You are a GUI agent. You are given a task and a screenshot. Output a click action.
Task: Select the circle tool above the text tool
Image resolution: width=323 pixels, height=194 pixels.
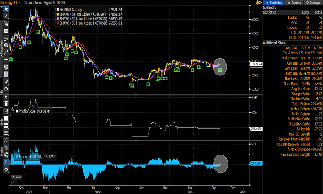(x=6, y=67)
